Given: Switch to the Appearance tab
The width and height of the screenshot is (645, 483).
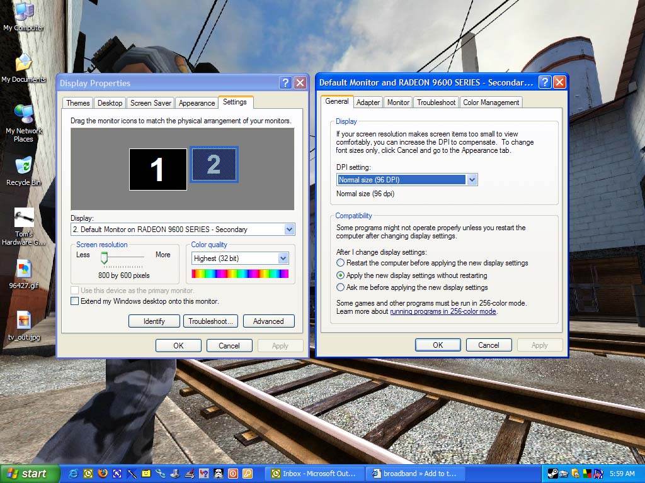Looking at the screenshot, I should (x=197, y=103).
